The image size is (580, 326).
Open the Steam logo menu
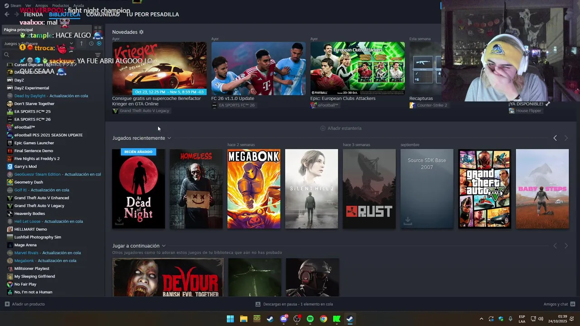click(13, 5)
